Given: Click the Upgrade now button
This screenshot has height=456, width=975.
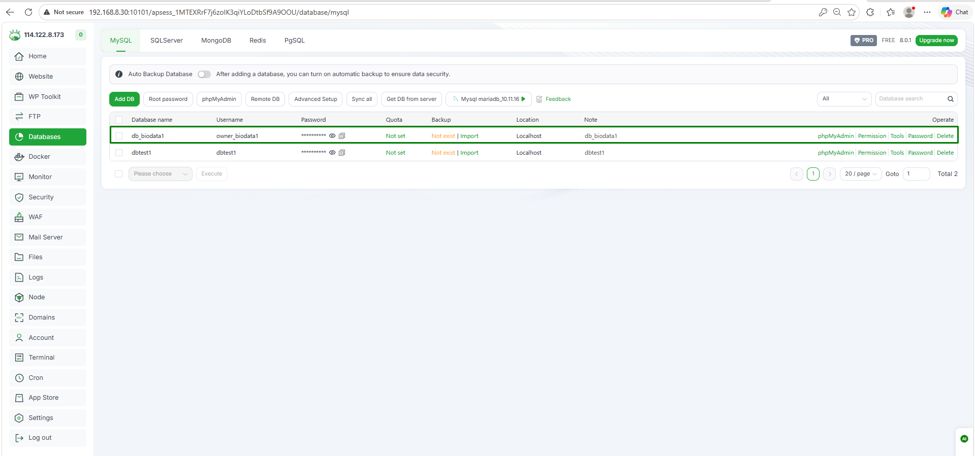Looking at the screenshot, I should [936, 41].
